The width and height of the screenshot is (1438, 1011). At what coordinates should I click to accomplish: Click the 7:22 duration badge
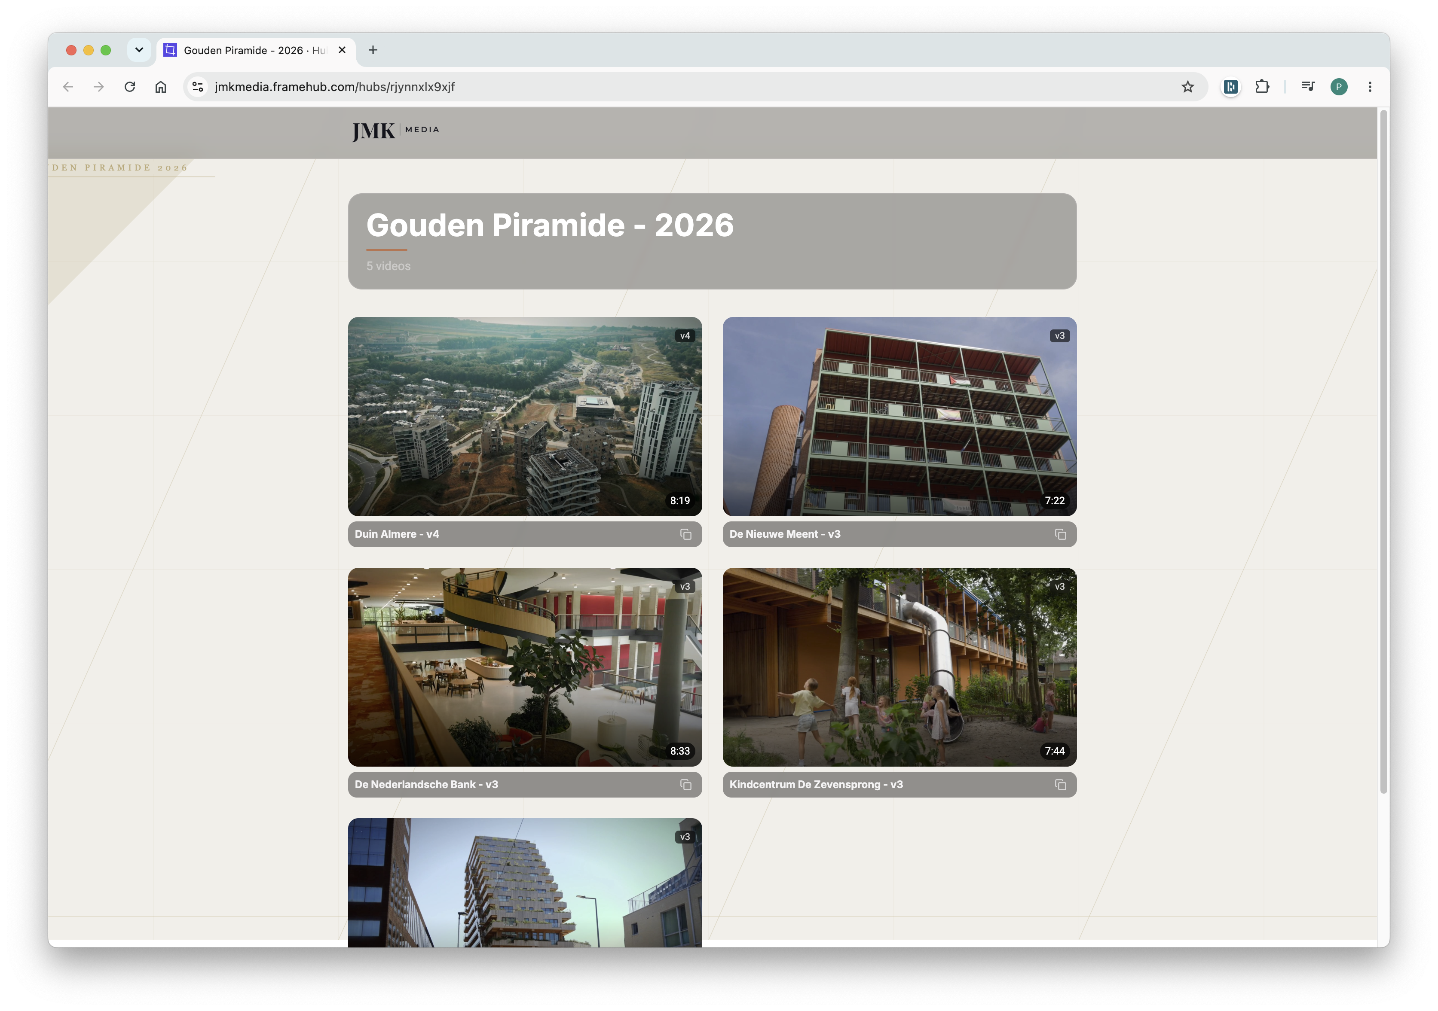click(1054, 500)
